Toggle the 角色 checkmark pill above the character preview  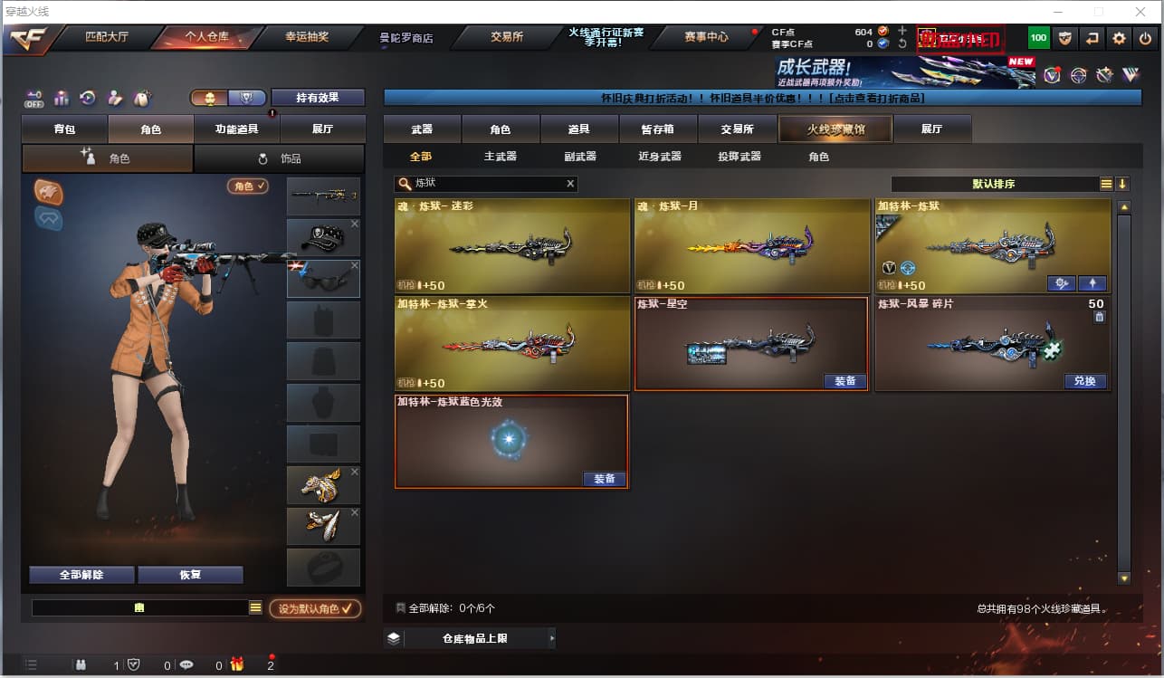point(248,186)
